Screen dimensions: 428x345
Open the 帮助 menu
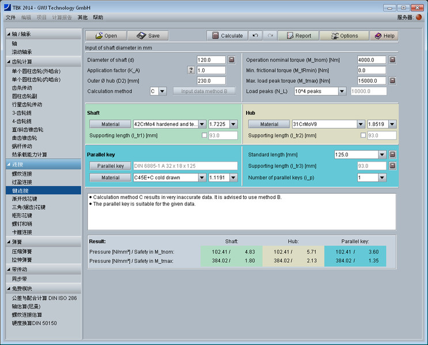point(97,18)
